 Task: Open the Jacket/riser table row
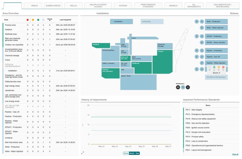(40, 90)
